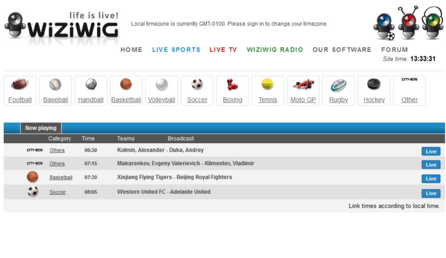Viewport: 446px width, 258px height.
Task: Click Live button for Makarenkov vs Klimentev
Action: tap(431, 165)
